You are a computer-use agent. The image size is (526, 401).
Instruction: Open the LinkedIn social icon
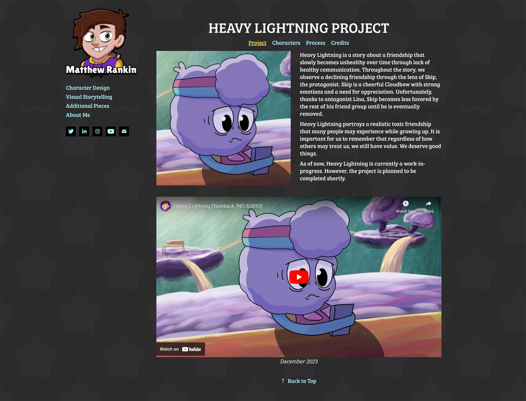84,131
